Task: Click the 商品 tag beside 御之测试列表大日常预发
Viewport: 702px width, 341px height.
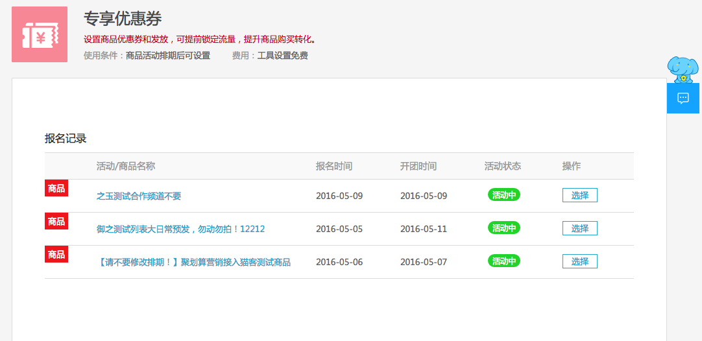Action: point(56,221)
